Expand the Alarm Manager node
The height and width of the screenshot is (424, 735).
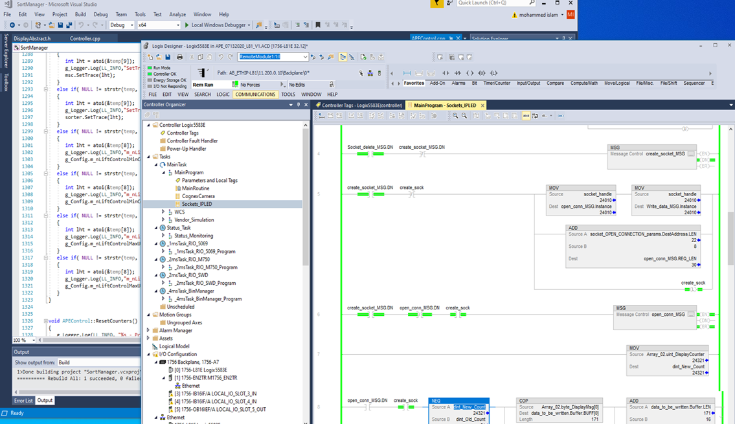coord(148,330)
